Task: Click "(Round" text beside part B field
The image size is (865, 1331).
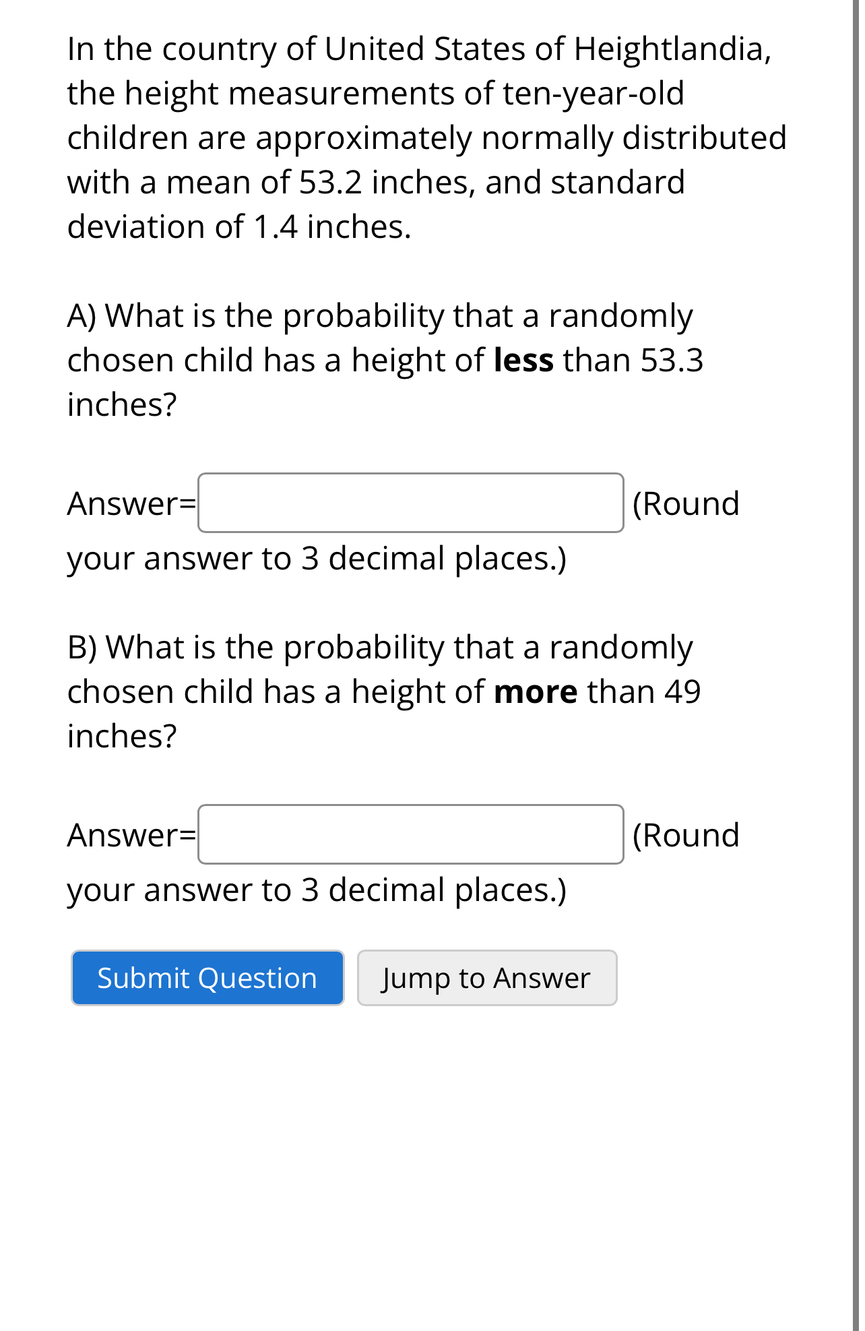Action: (x=686, y=835)
